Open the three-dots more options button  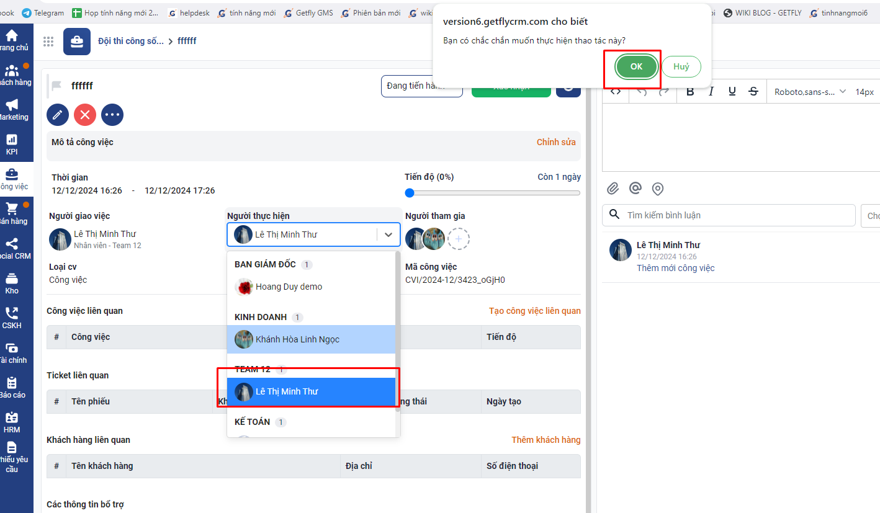coord(112,115)
